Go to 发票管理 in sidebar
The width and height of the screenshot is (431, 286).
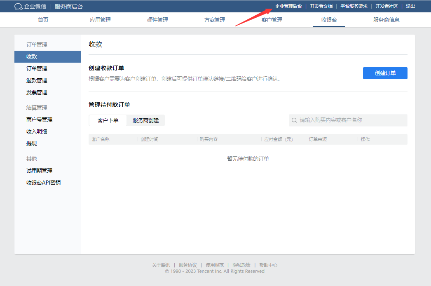tap(37, 92)
